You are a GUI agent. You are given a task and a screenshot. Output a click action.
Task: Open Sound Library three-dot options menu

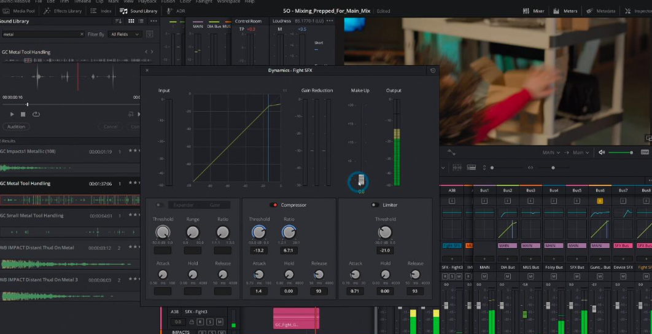153,21
